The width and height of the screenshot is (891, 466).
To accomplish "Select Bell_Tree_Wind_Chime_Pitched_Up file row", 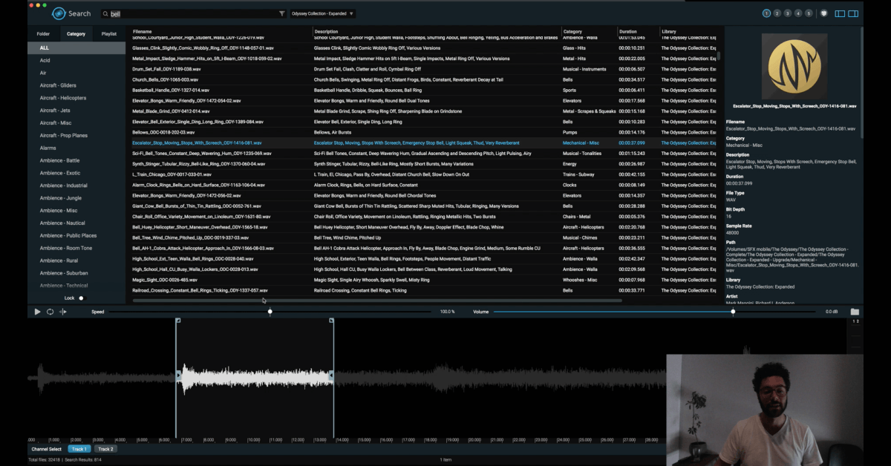I will [425, 237].
